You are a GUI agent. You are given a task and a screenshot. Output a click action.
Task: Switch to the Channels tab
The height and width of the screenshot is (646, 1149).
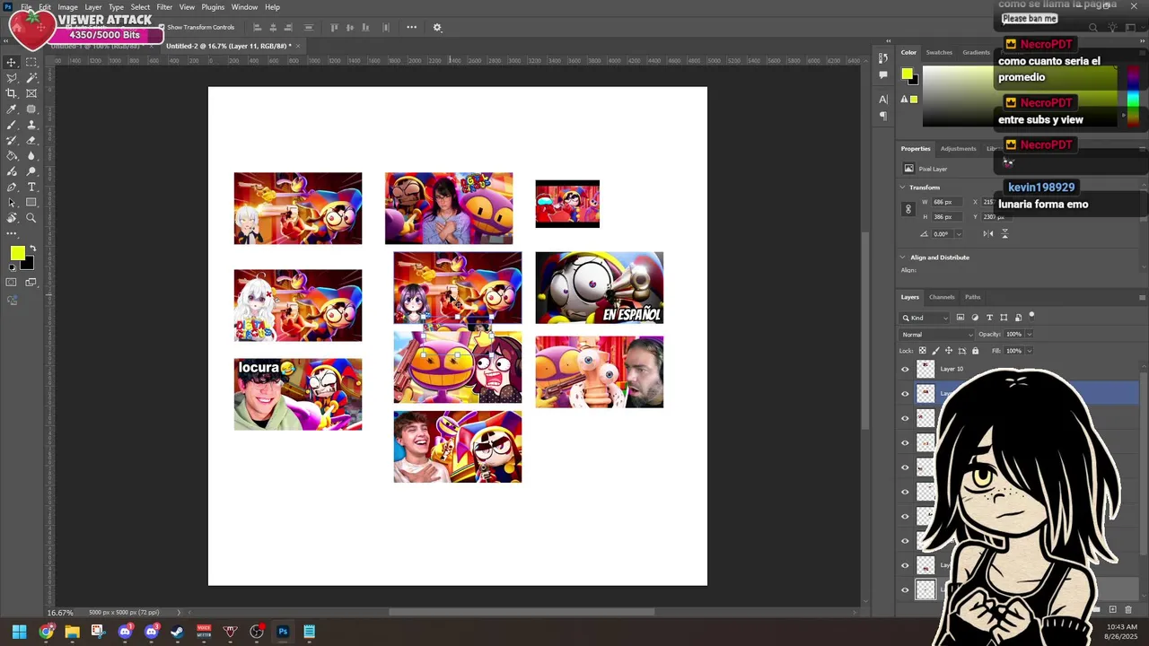click(942, 297)
